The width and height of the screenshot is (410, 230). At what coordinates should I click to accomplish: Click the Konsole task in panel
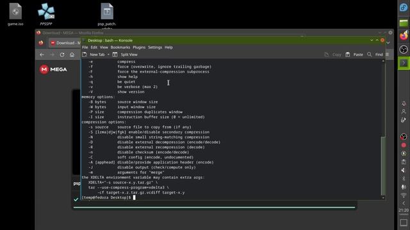[x=404, y=63]
